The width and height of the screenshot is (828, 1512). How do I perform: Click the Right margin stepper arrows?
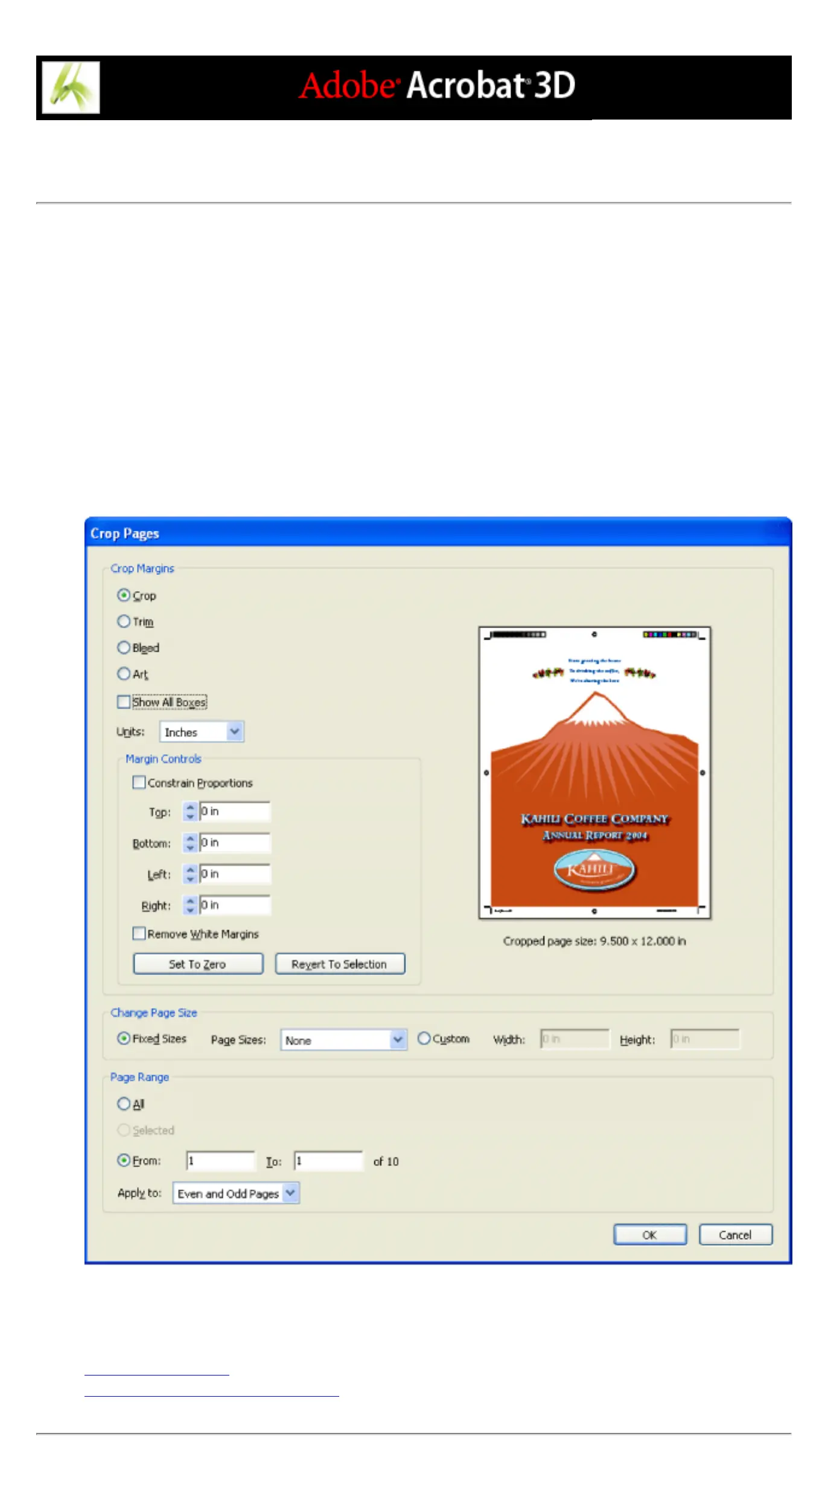tap(190, 905)
